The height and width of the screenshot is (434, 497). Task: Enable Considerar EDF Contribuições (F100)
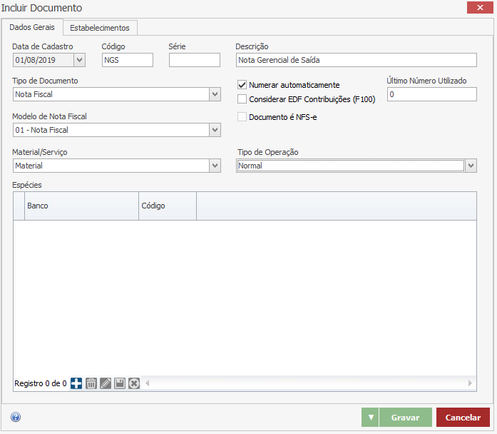pos(242,99)
